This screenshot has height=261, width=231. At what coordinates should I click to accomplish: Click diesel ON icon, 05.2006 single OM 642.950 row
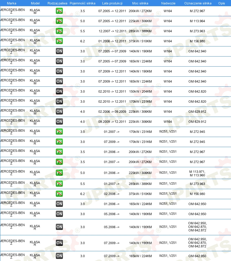point(59,214)
